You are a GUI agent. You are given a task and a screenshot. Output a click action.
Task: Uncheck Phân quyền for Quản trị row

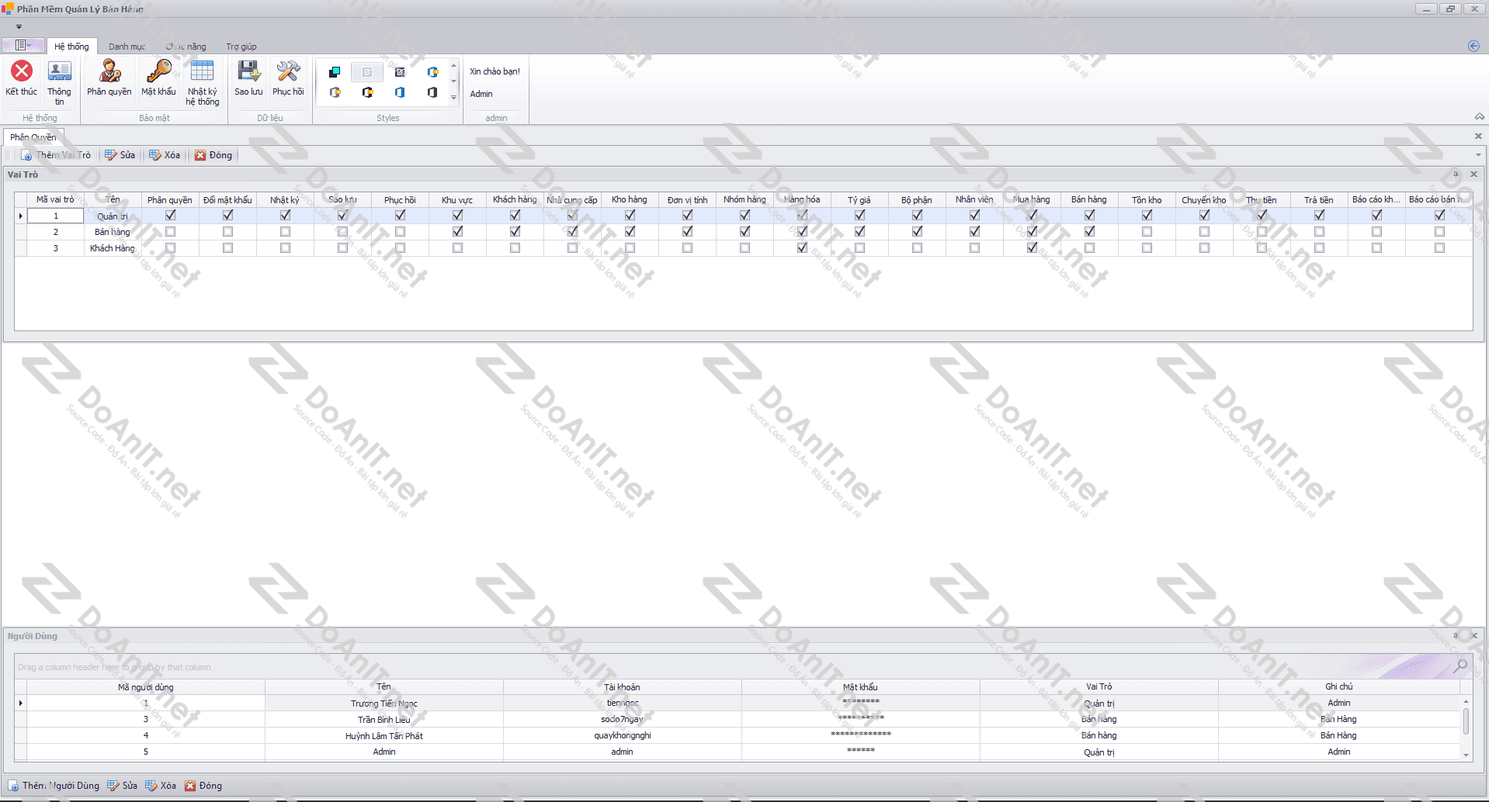[x=170, y=216]
